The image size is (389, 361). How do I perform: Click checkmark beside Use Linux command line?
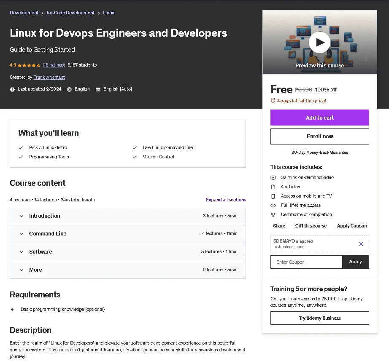[x=135, y=148]
